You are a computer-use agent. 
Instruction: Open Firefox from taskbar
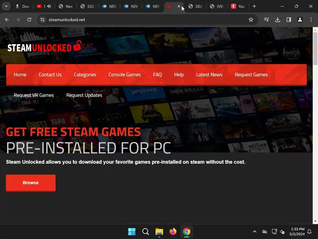point(173,232)
